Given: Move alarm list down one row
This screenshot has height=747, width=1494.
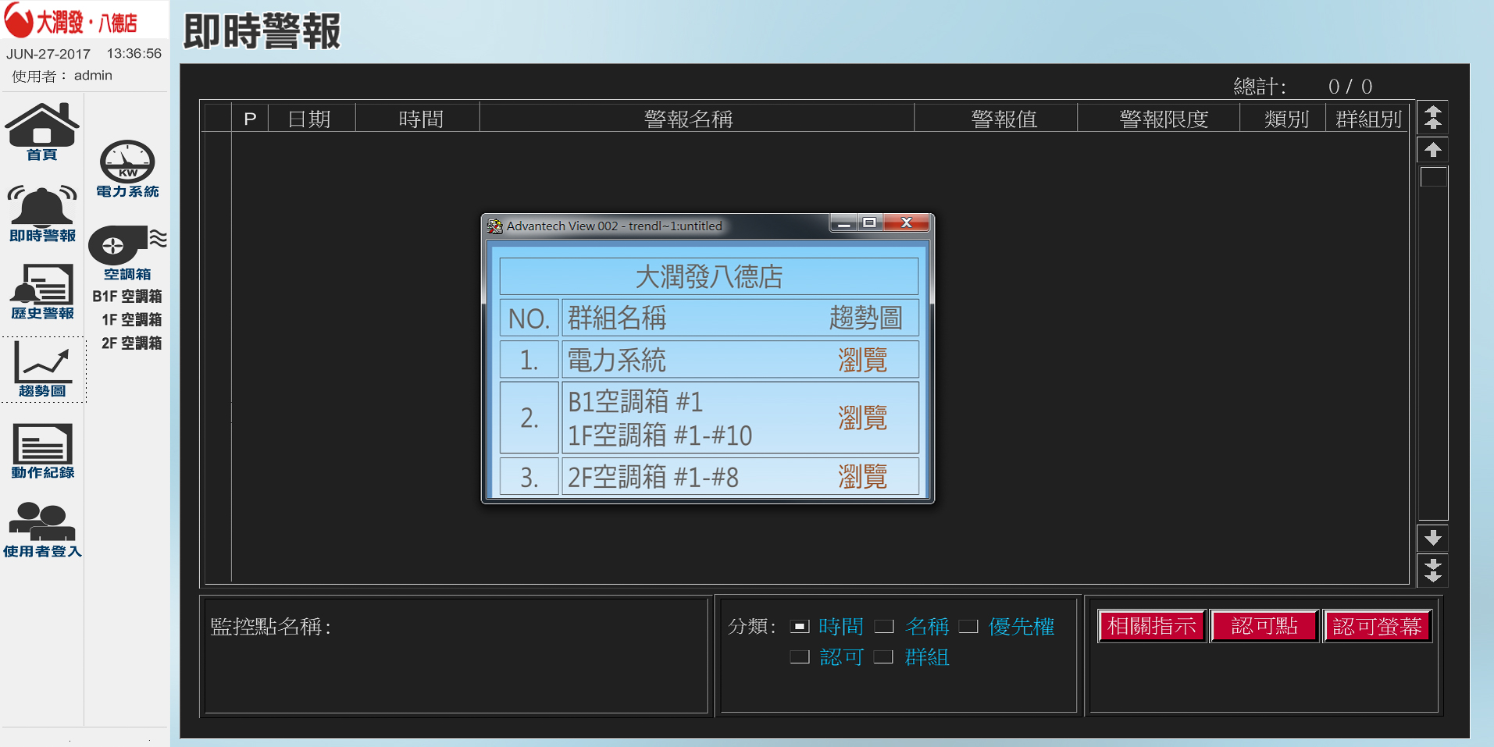Looking at the screenshot, I should pyautogui.click(x=1432, y=538).
